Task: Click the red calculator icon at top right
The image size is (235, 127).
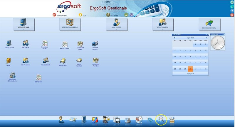Action: pyautogui.click(x=232, y=15)
